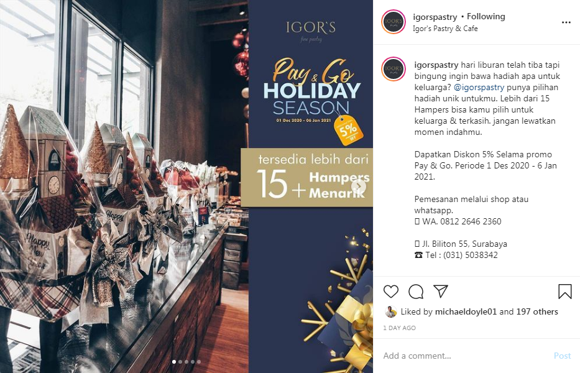The image size is (580, 373).
Task: Share post using the paper plane icon
Action: pos(441,291)
